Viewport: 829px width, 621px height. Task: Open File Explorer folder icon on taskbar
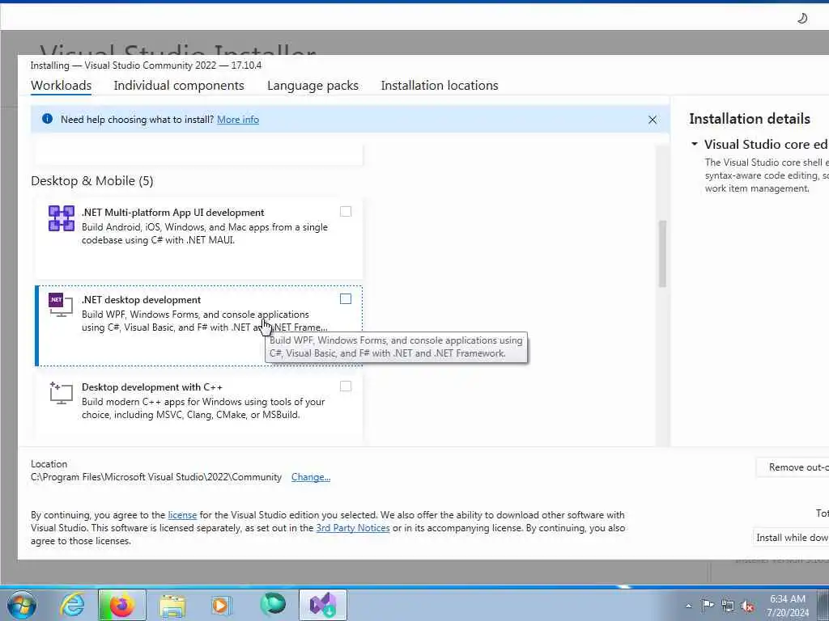tap(172, 606)
